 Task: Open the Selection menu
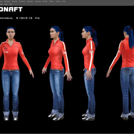[7, 1]
